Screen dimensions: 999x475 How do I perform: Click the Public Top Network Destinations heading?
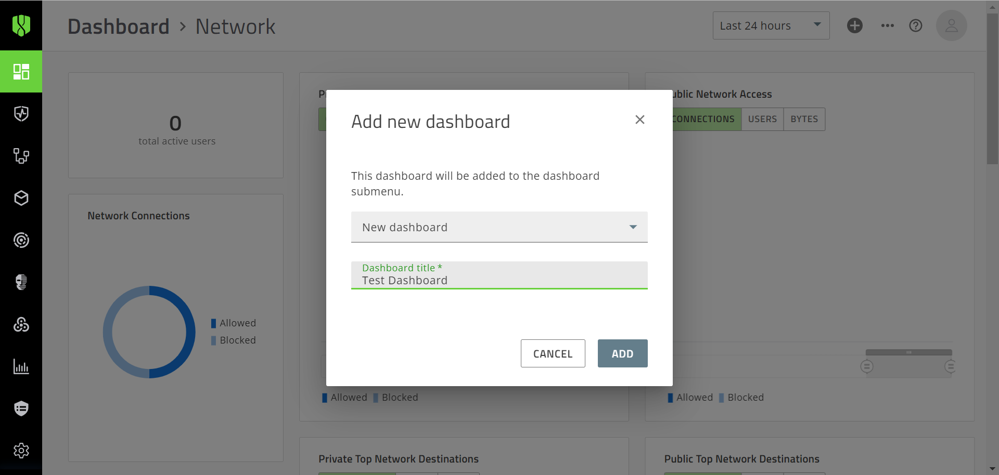click(741, 459)
